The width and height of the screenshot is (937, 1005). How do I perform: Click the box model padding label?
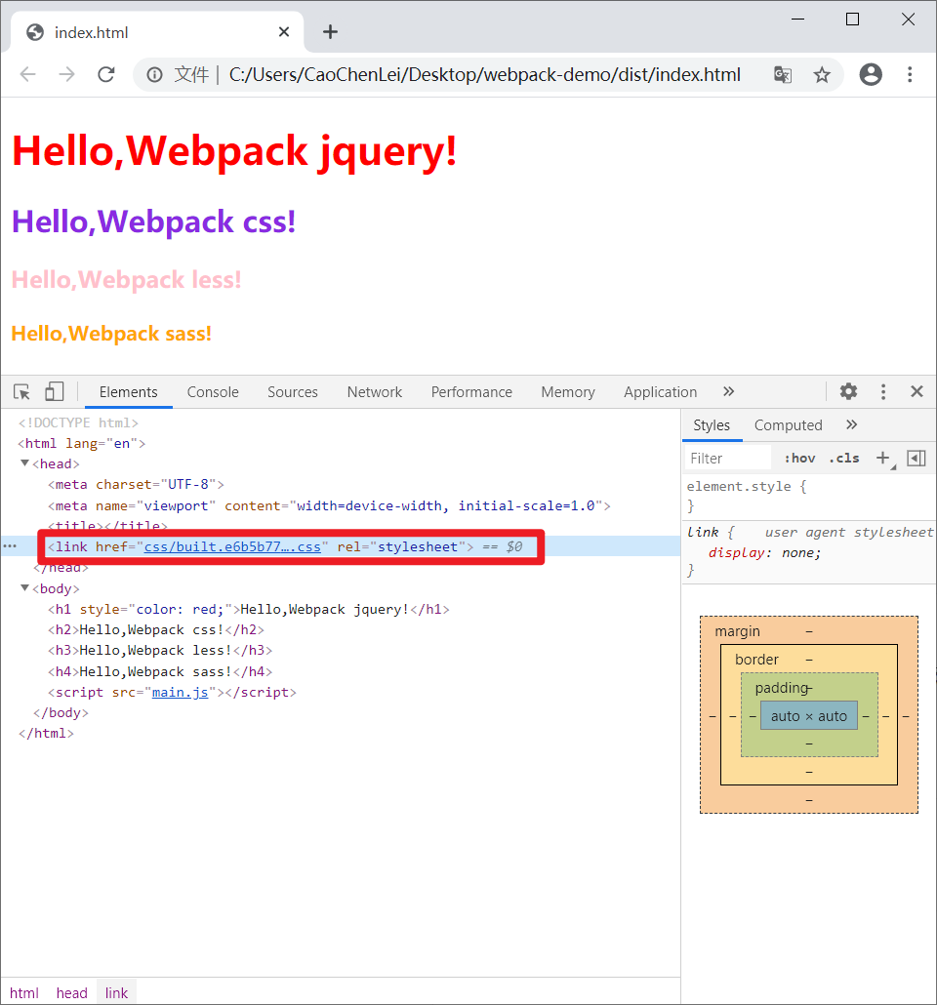coord(782,688)
